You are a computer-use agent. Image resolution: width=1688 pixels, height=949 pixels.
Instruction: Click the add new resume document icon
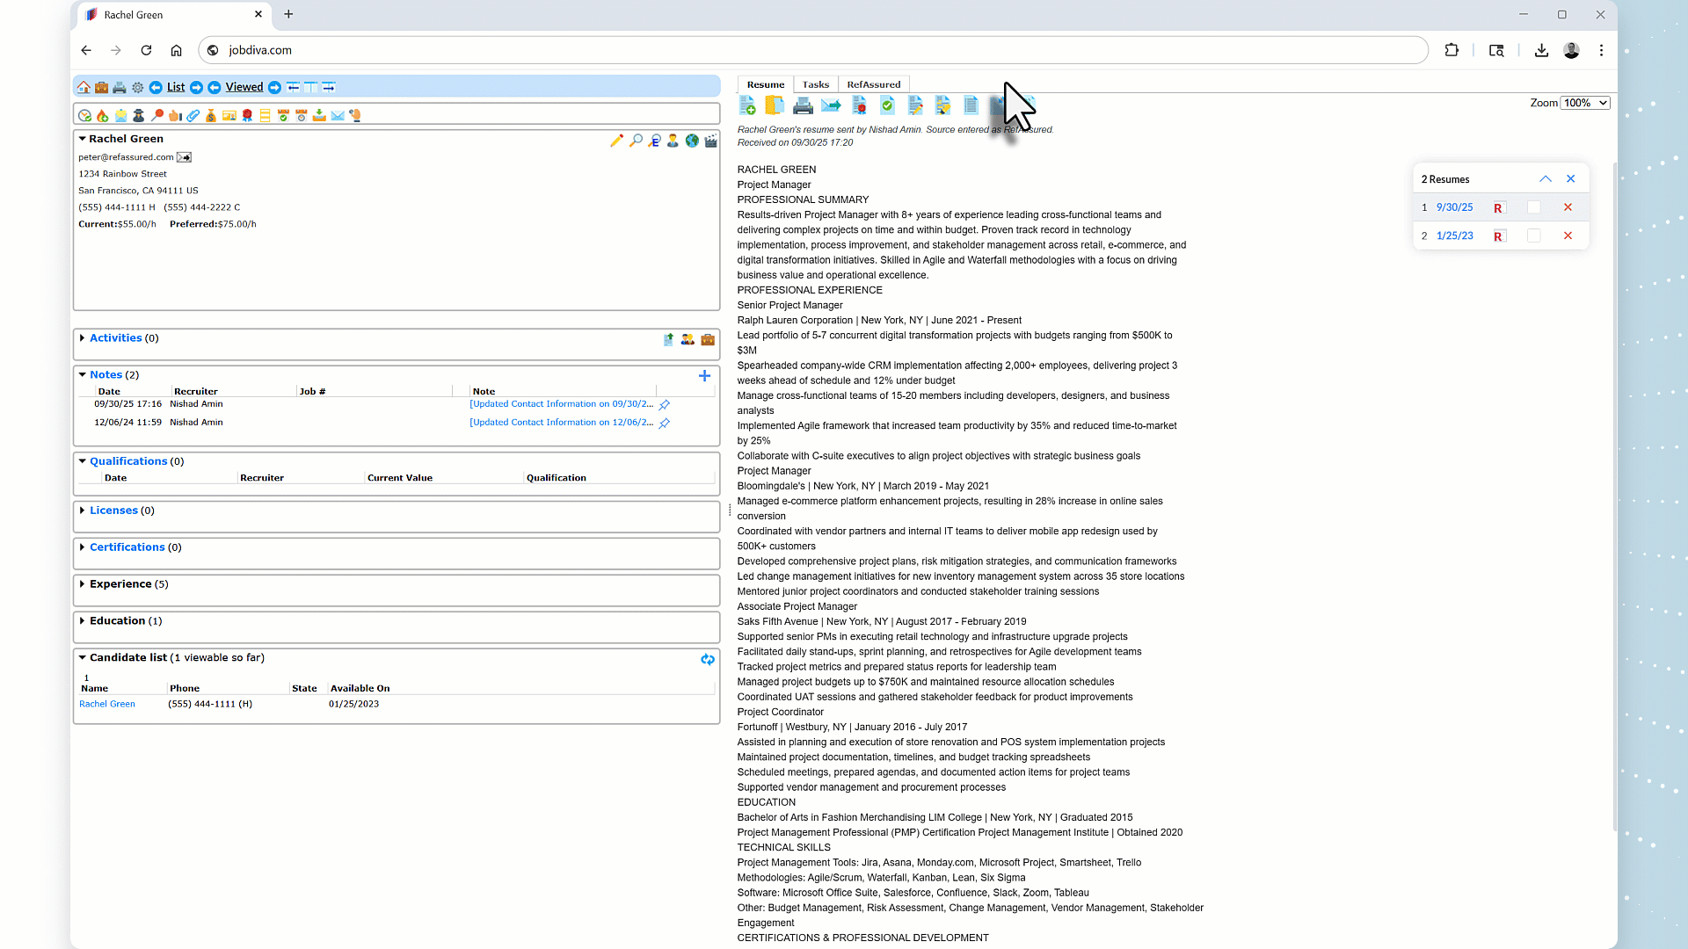(x=747, y=106)
